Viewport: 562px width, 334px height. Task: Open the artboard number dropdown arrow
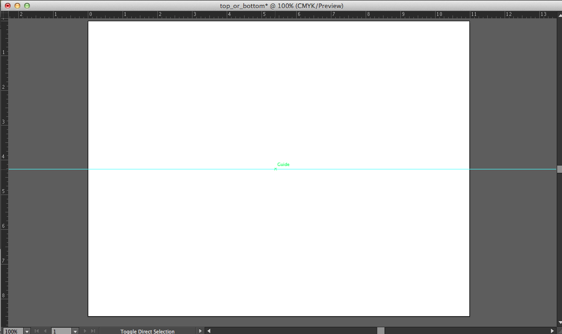coord(75,331)
